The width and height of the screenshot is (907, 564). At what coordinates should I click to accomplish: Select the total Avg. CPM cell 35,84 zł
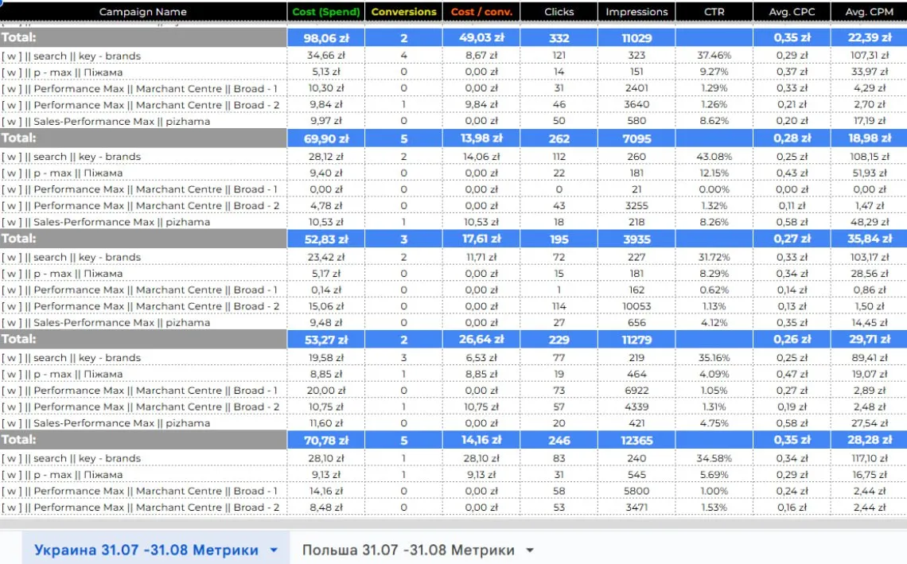[869, 239]
